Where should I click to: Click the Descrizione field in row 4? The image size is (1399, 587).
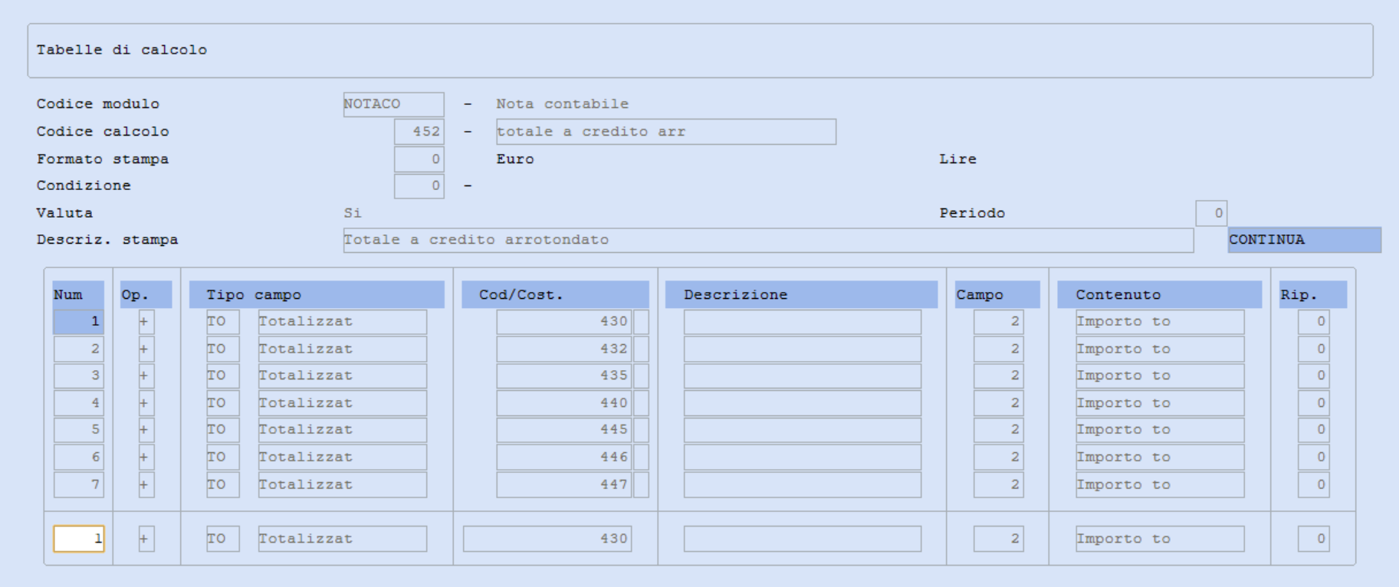pos(803,403)
